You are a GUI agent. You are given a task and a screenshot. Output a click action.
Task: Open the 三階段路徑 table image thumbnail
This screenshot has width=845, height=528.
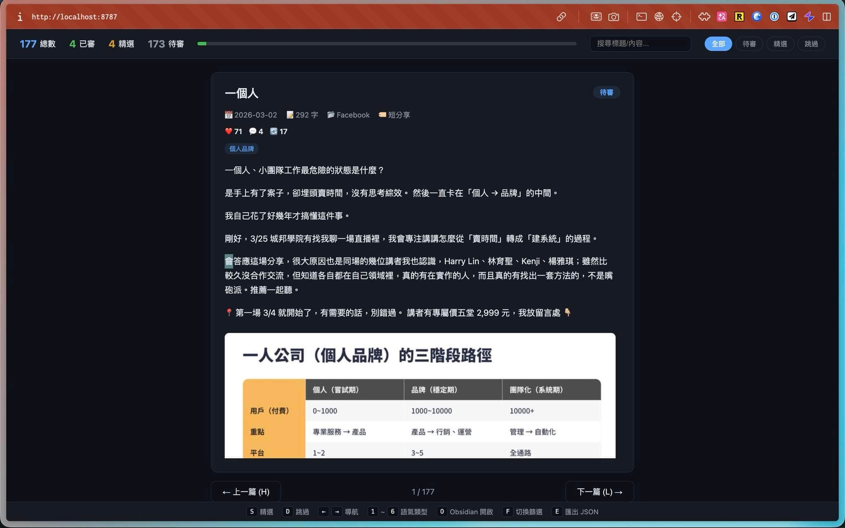[420, 395]
